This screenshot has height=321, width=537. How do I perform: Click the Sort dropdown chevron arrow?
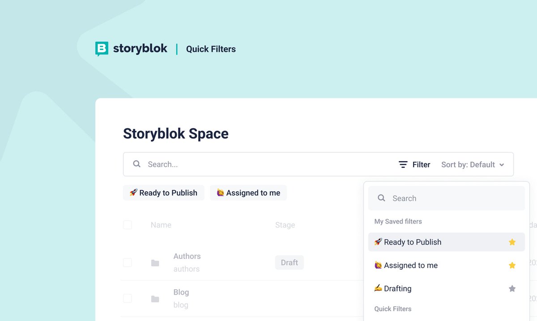pos(502,165)
